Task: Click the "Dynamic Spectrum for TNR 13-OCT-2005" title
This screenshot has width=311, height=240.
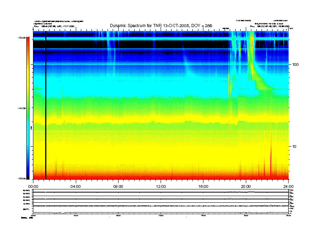Action: [x=161, y=25]
